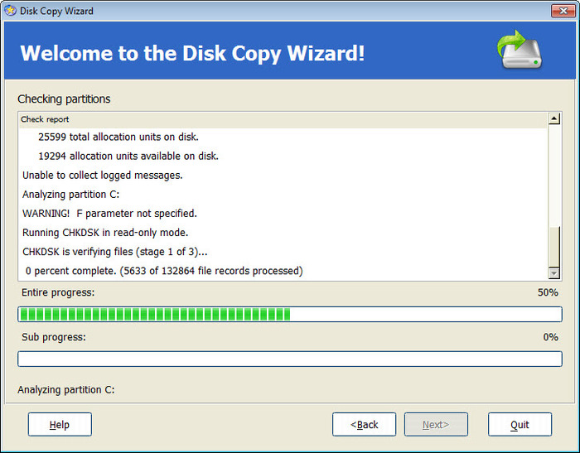Click the 0% sub progress value

[x=550, y=337]
